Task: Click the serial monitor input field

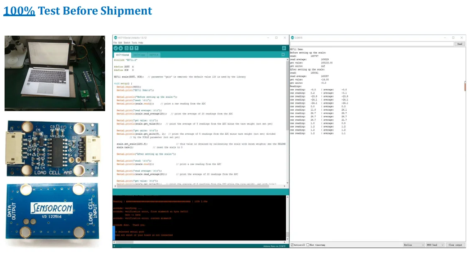Action: (372, 44)
